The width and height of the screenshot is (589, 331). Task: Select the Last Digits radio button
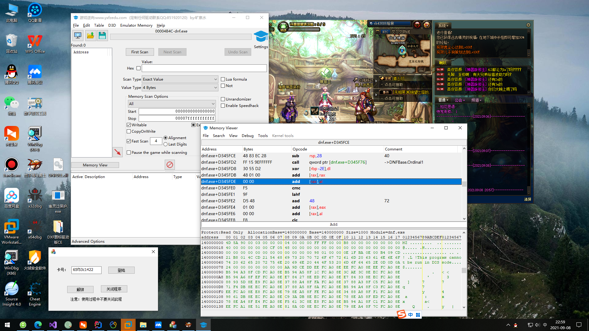[x=166, y=144]
